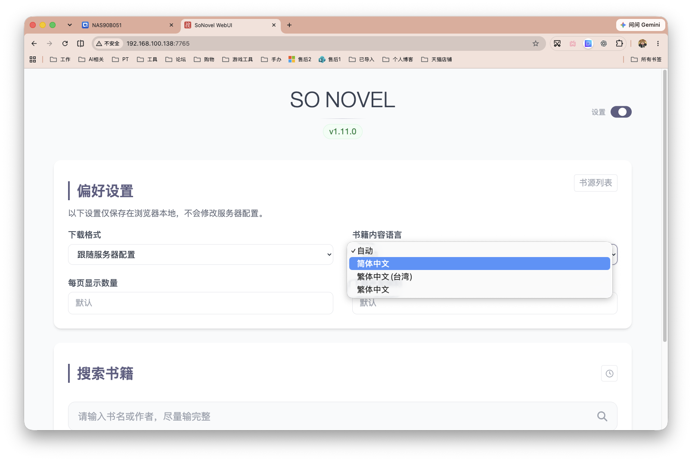The width and height of the screenshot is (692, 462).
Task: Pick 繁体中文 (台湾) option
Action: [x=479, y=276]
